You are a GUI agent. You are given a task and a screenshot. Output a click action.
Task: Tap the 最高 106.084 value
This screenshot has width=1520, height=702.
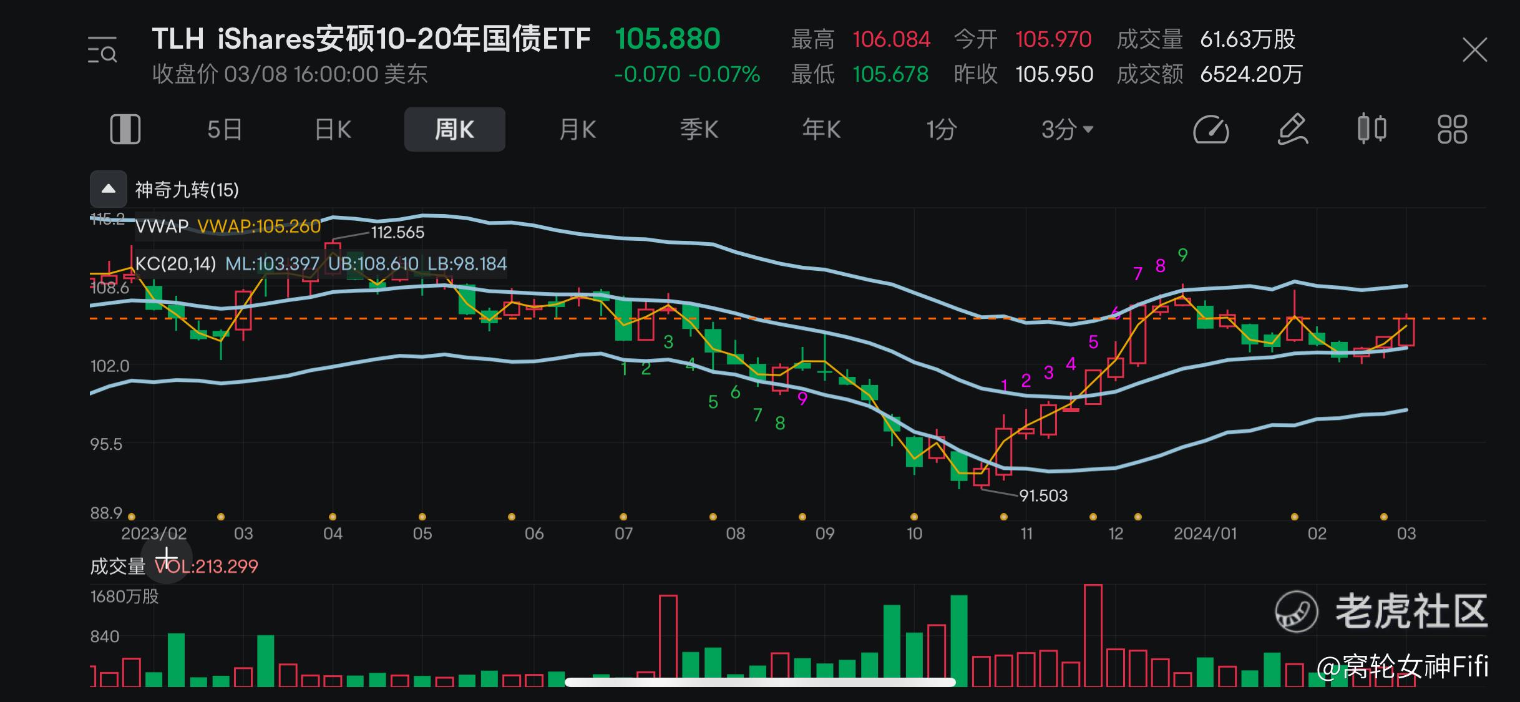[892, 39]
